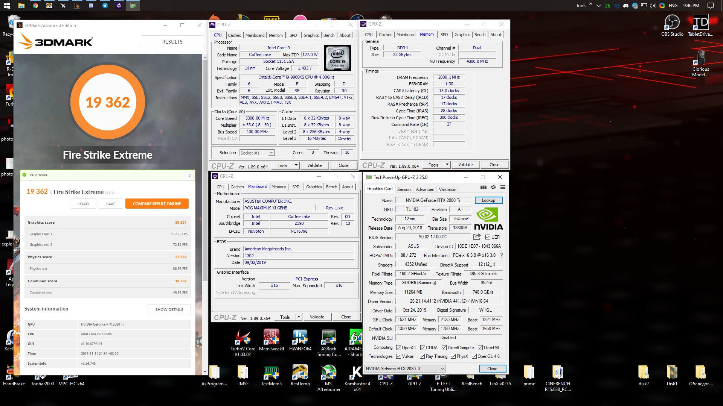The width and height of the screenshot is (723, 406).
Task: Open the Caches tab in the top-left CPU-Z window
Action: click(x=234, y=35)
